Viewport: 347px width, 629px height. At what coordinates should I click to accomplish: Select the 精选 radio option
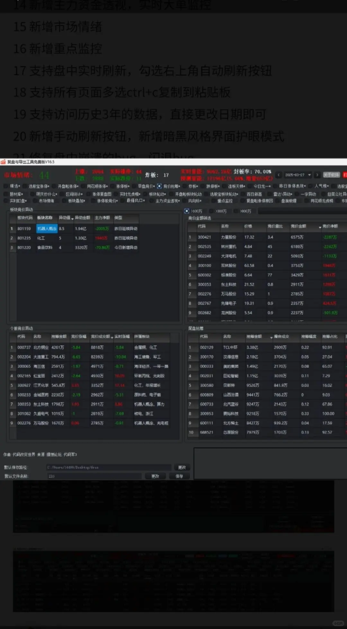[x=13, y=186]
